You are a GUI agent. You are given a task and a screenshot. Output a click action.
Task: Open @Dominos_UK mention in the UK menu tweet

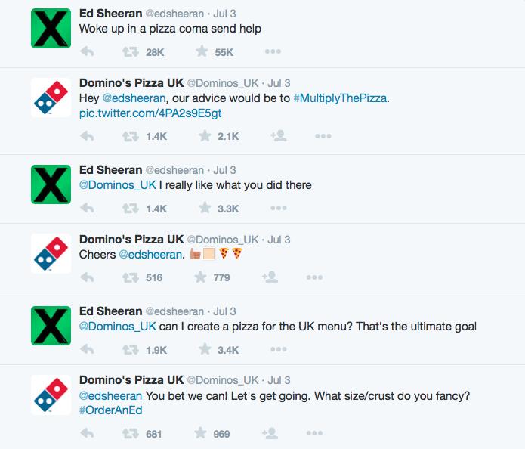point(118,327)
